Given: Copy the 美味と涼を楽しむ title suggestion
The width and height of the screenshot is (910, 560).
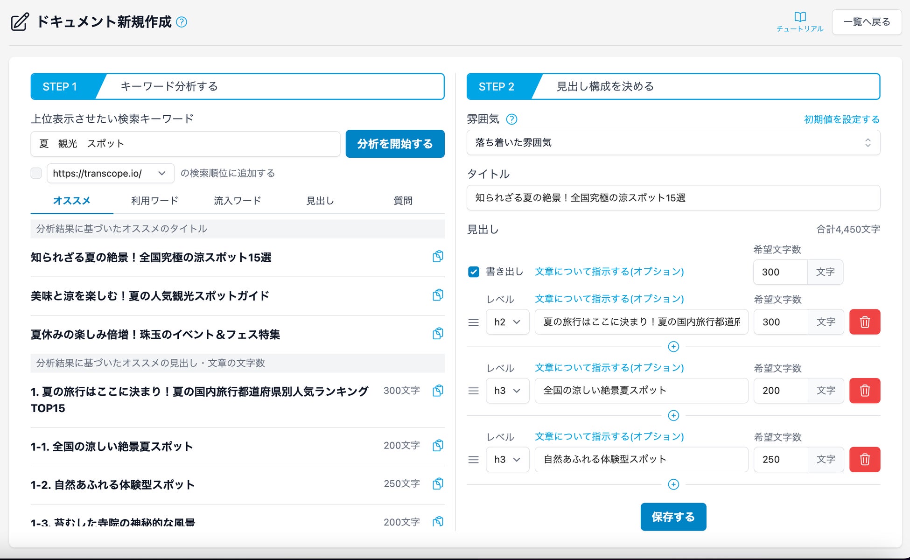Looking at the screenshot, I should tap(437, 295).
